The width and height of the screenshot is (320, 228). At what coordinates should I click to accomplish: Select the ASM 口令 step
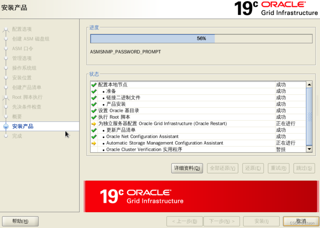23,49
